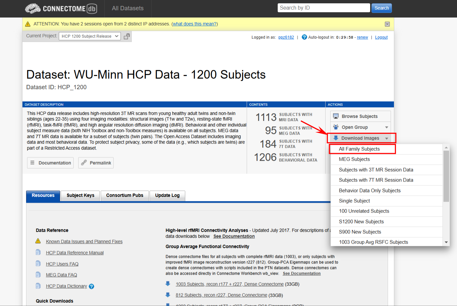Open See Documentation link after wb_view
Viewport: 457px width, 306px height.
301,273
